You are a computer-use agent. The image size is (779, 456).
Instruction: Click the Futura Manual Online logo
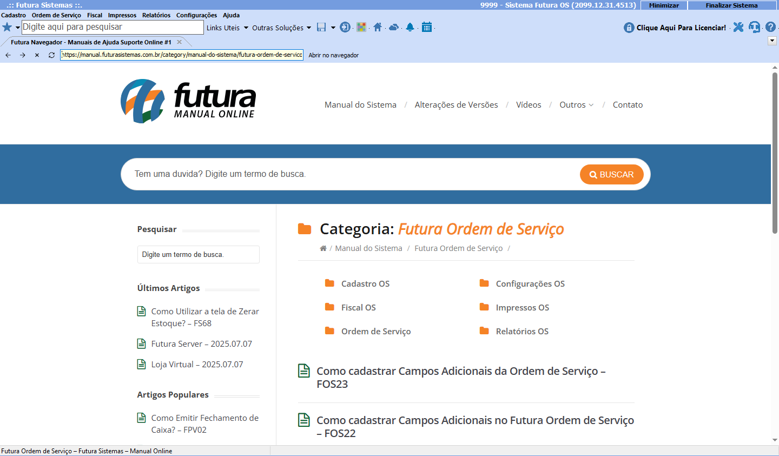click(x=188, y=101)
